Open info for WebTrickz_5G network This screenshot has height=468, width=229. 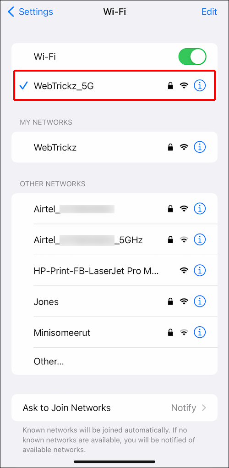point(200,86)
